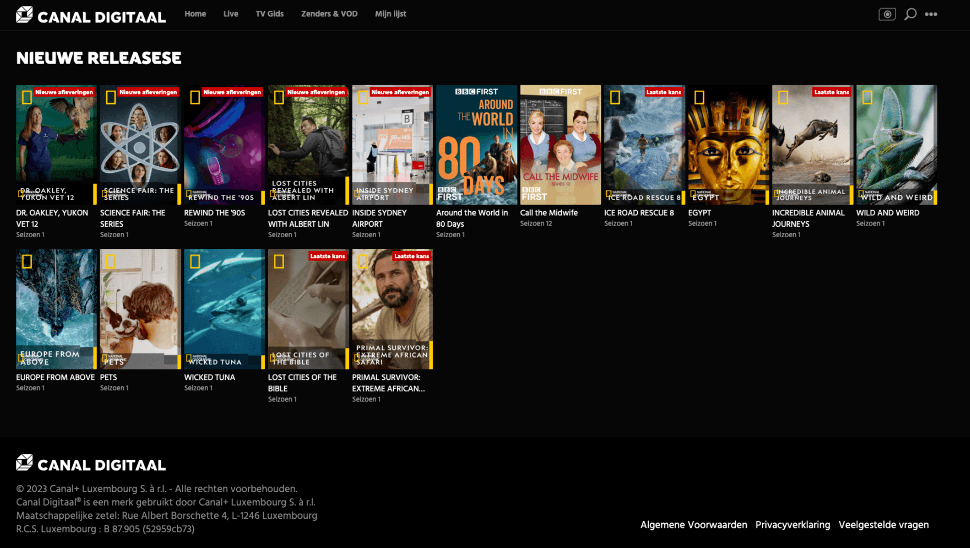Viewport: 970px width, 548px height.
Task: Click 'PRIMAL SURVIVOR: EXTREME AFRICAN...' title text
Action: (x=388, y=383)
